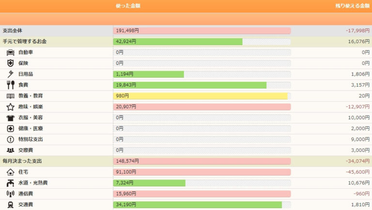
Task: Click the 支出全体 191,498円 progress bar
Action: click(x=202, y=30)
